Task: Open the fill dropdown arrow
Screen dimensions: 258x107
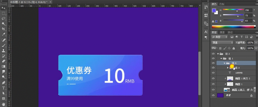Action: [256, 48]
